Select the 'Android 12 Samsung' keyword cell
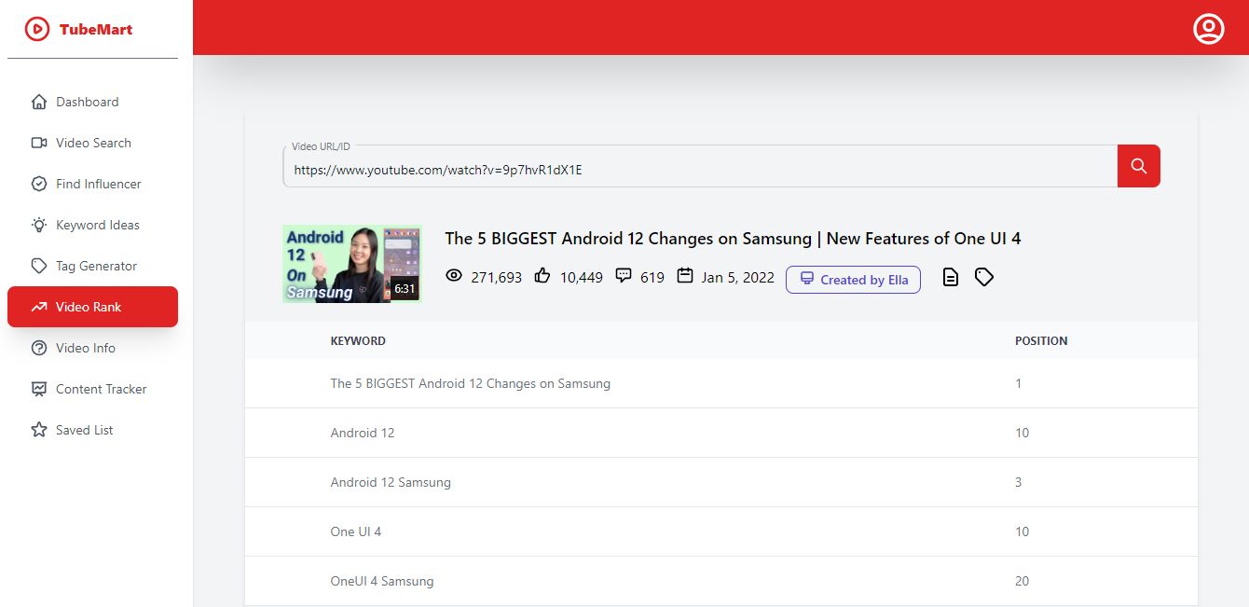This screenshot has width=1249, height=607. [x=391, y=482]
